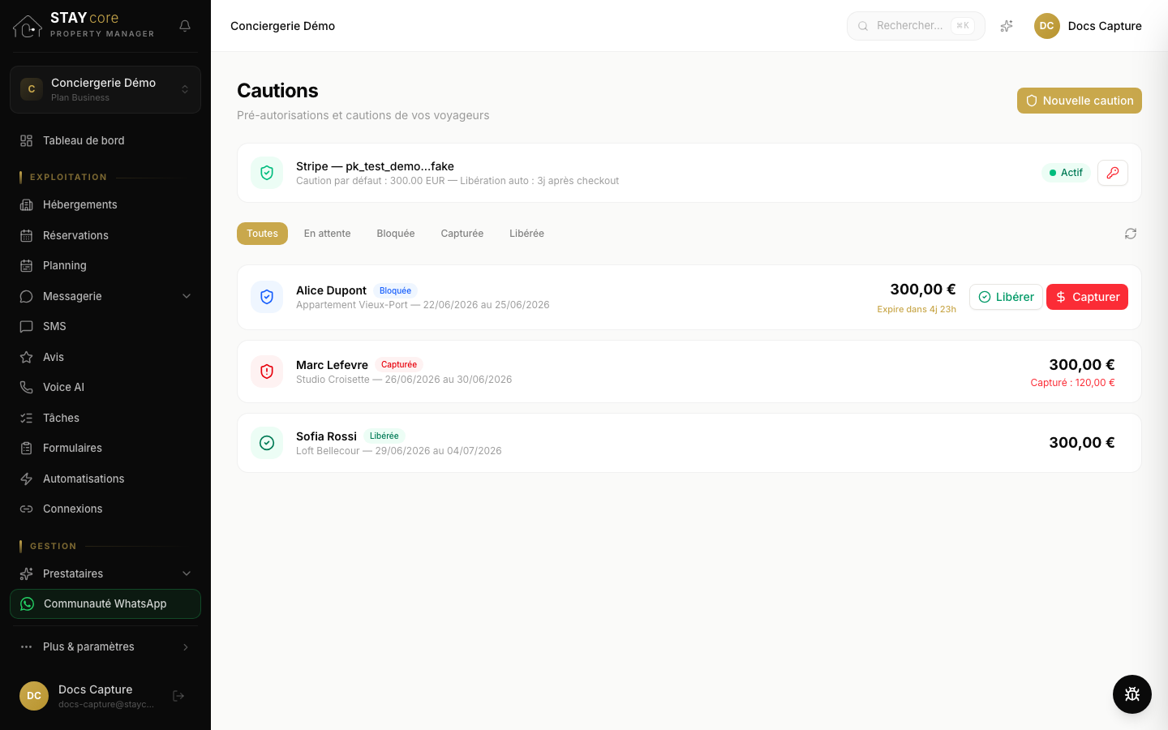
Task: Open Communauté WhatsApp menu item
Action: [105, 604]
